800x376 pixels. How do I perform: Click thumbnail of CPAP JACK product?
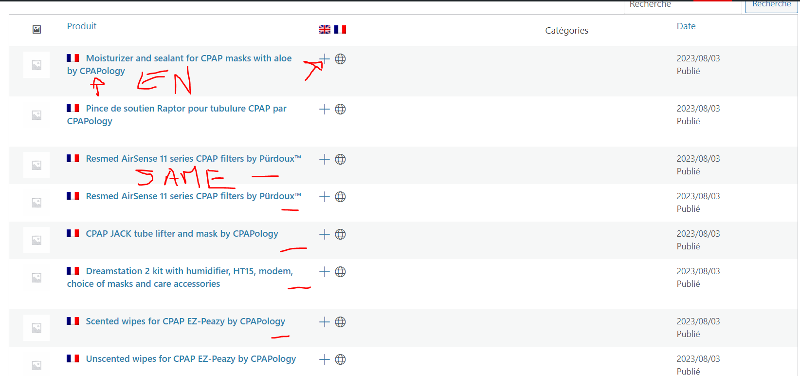(36, 240)
